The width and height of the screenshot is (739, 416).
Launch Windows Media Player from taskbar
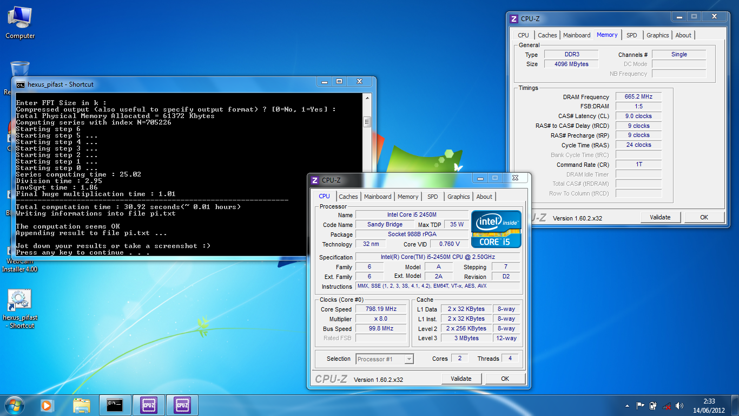(48, 405)
